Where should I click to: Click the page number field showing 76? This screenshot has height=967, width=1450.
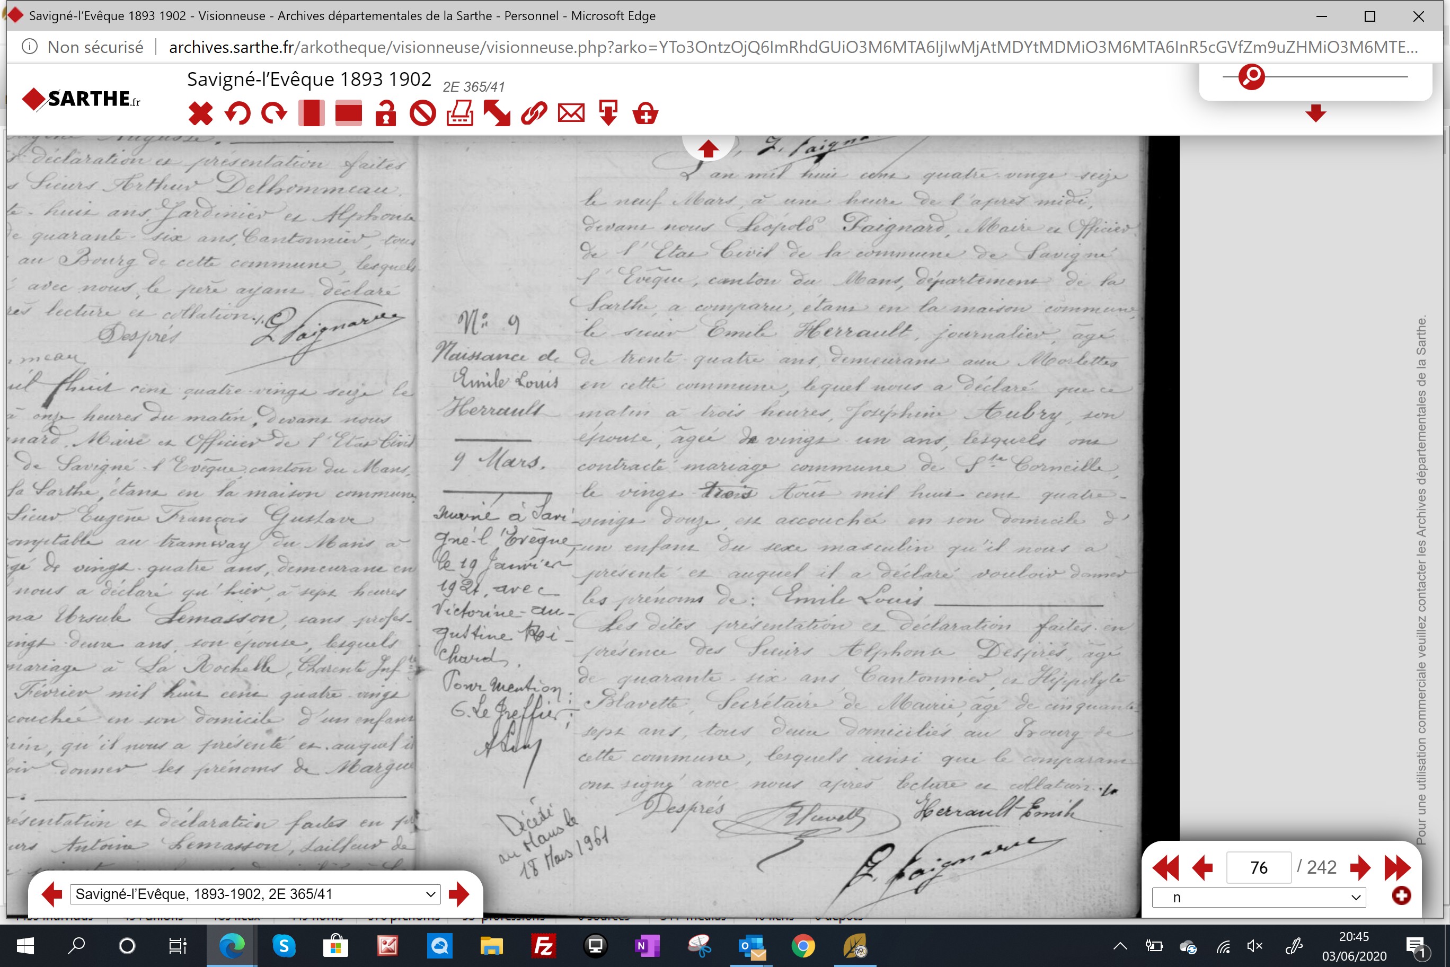1258,868
